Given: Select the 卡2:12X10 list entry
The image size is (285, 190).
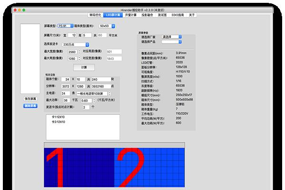Looking at the screenshot, I should click(58, 122).
